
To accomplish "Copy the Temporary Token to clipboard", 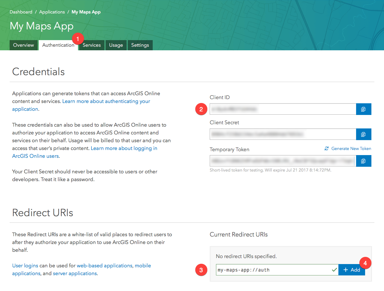I will (364, 161).
